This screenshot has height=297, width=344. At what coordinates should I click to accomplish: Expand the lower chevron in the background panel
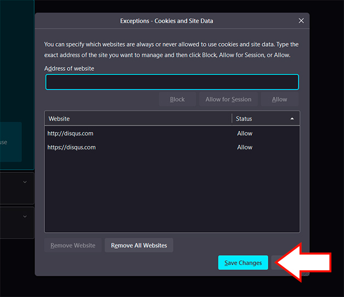click(25, 216)
